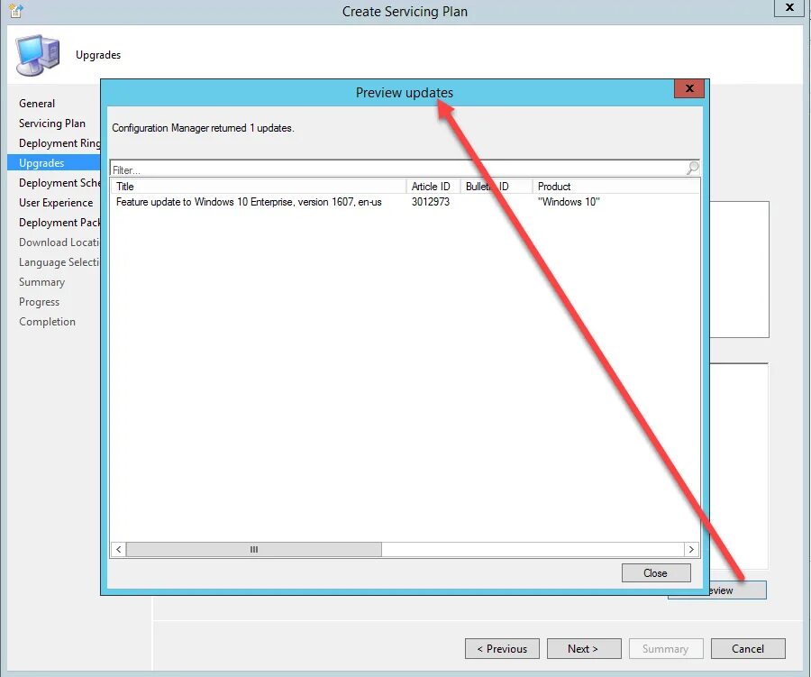Click the Language Selection step in sidebar
Screen dimensions: 811x677
point(59,262)
